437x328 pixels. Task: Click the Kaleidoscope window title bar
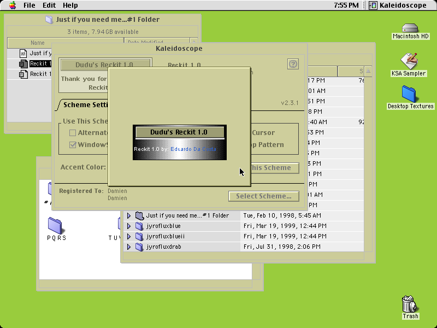click(x=179, y=49)
